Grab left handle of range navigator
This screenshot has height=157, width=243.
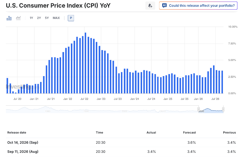tap(199, 109)
